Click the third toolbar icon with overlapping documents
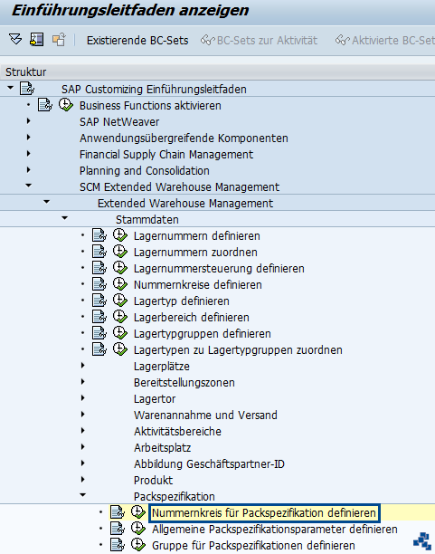 [x=59, y=39]
